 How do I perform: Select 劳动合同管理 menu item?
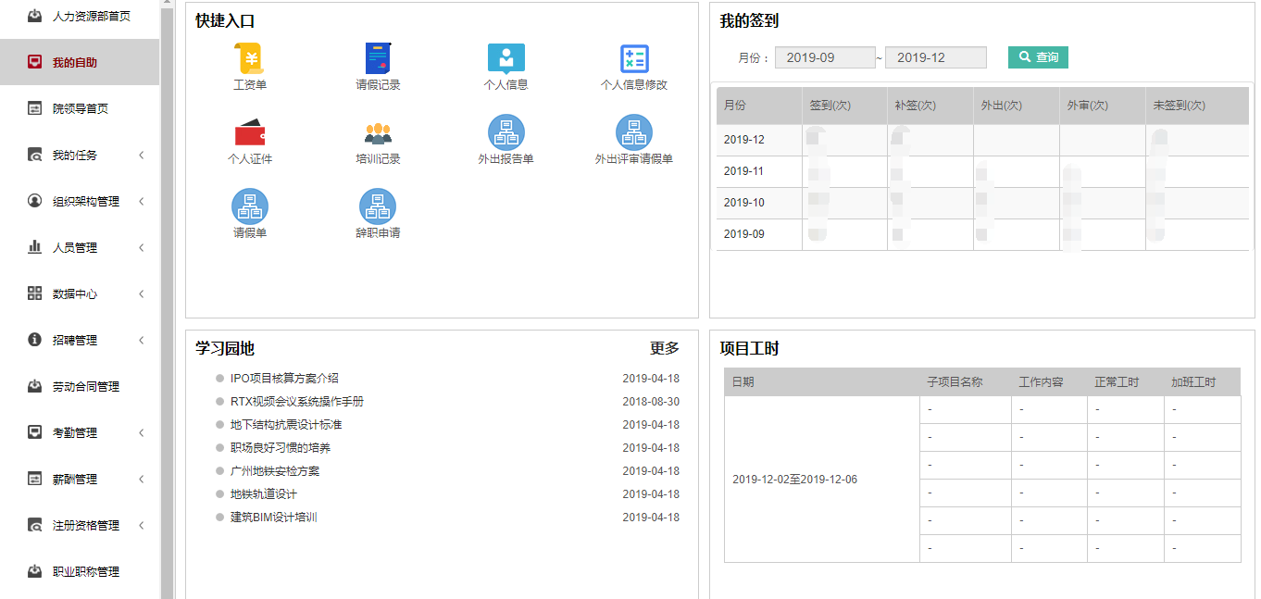[80, 386]
